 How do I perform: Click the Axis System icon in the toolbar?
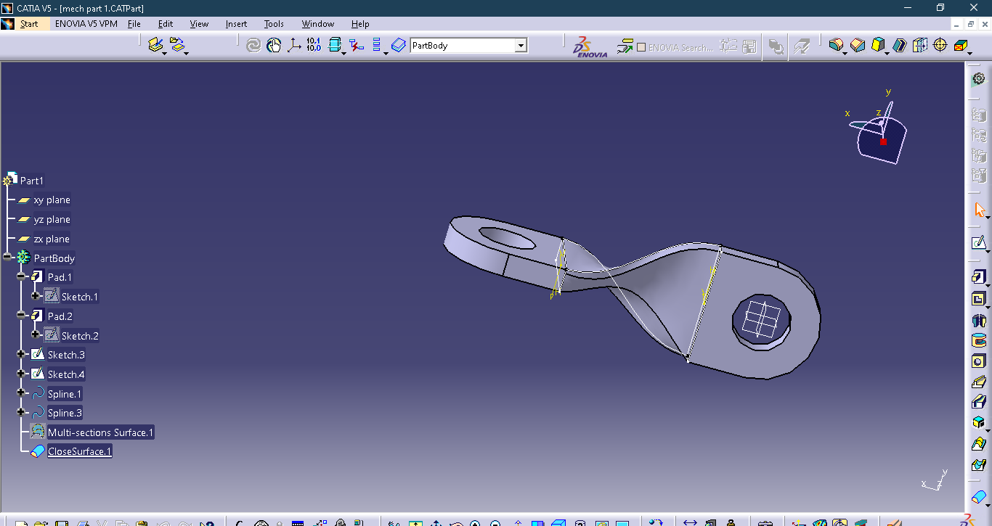point(294,45)
